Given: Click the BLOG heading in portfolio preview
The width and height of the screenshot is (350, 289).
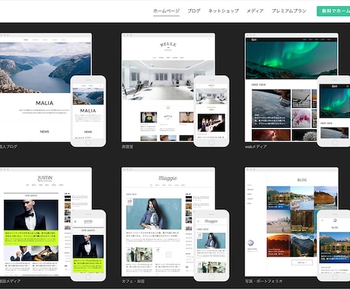Looking at the screenshot, I should 302,179.
